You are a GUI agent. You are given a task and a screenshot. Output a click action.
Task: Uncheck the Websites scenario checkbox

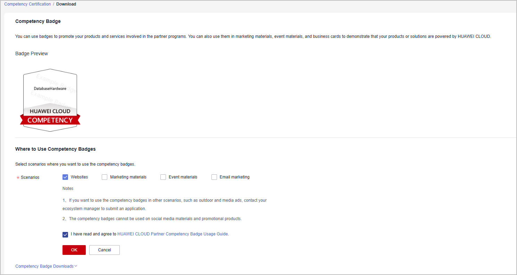click(65, 177)
